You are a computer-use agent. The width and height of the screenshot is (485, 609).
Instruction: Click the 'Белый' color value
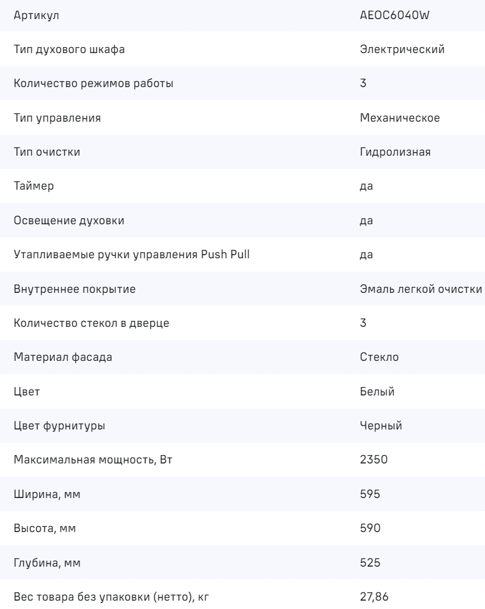(x=377, y=392)
